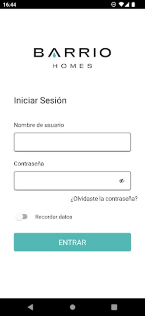Tap the Recordar datos label
Screen dimensions: 145x316
click(x=53, y=217)
